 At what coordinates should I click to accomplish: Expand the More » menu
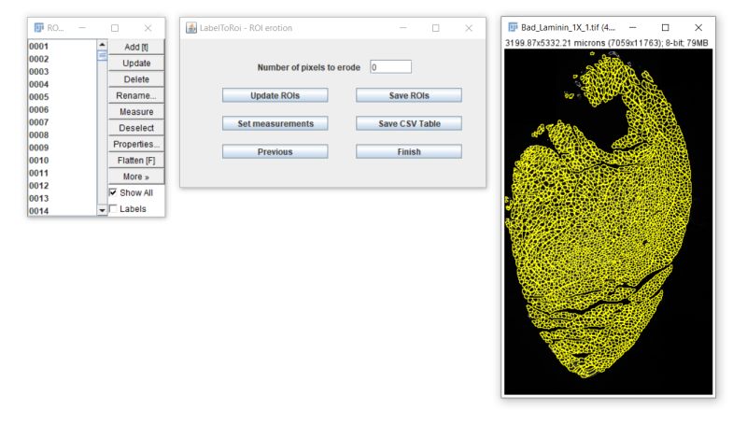tap(136, 177)
